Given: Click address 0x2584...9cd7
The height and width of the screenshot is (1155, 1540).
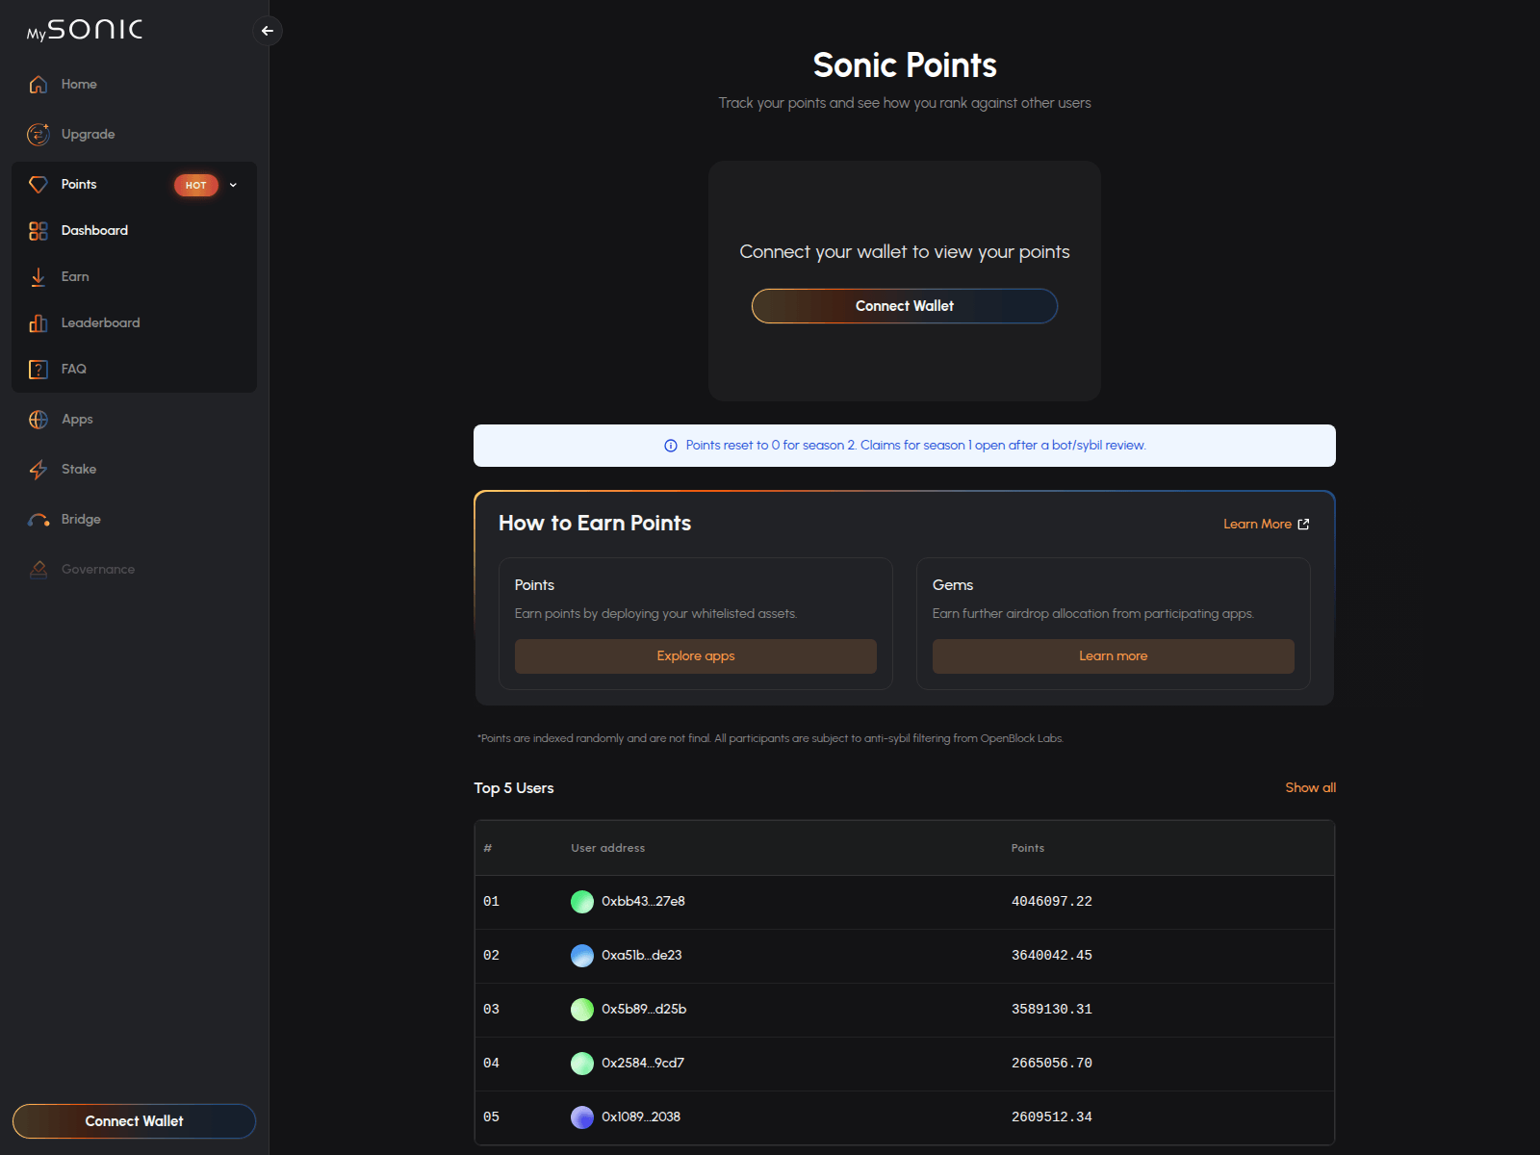Looking at the screenshot, I should tap(643, 1064).
